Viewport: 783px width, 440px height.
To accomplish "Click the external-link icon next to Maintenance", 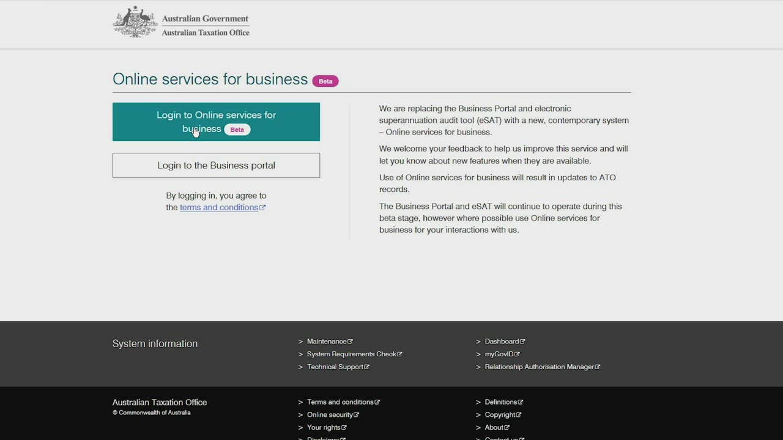I will [350, 342].
